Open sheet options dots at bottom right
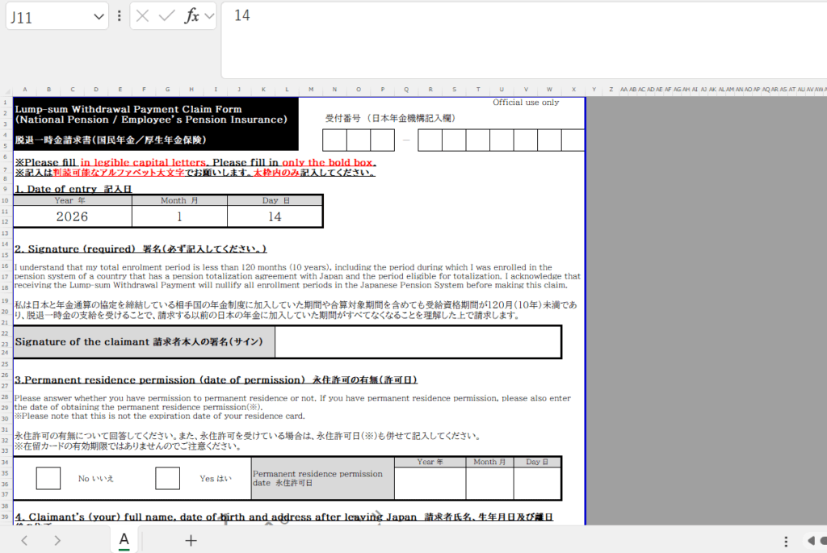 (785, 541)
